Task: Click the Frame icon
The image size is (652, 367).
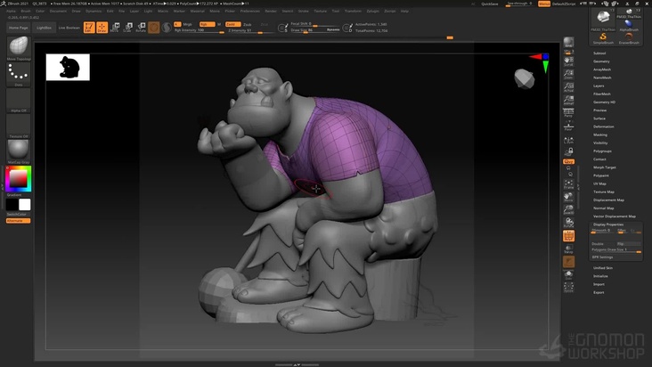Action: tap(568, 184)
